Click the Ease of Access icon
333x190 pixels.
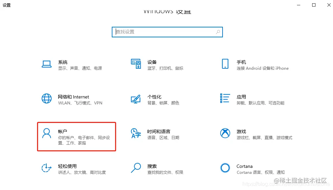47,168
